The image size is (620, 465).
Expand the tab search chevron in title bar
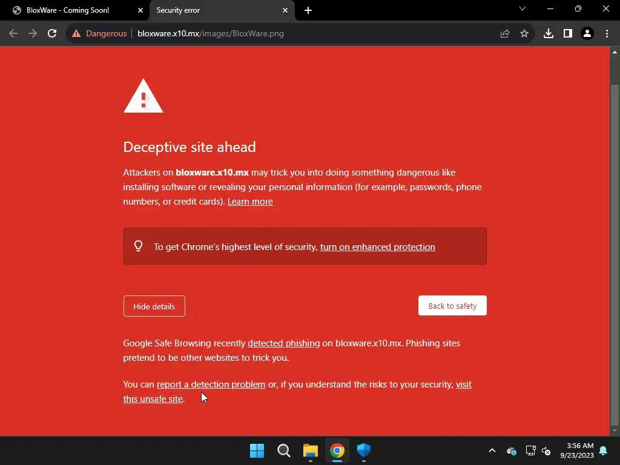click(523, 8)
